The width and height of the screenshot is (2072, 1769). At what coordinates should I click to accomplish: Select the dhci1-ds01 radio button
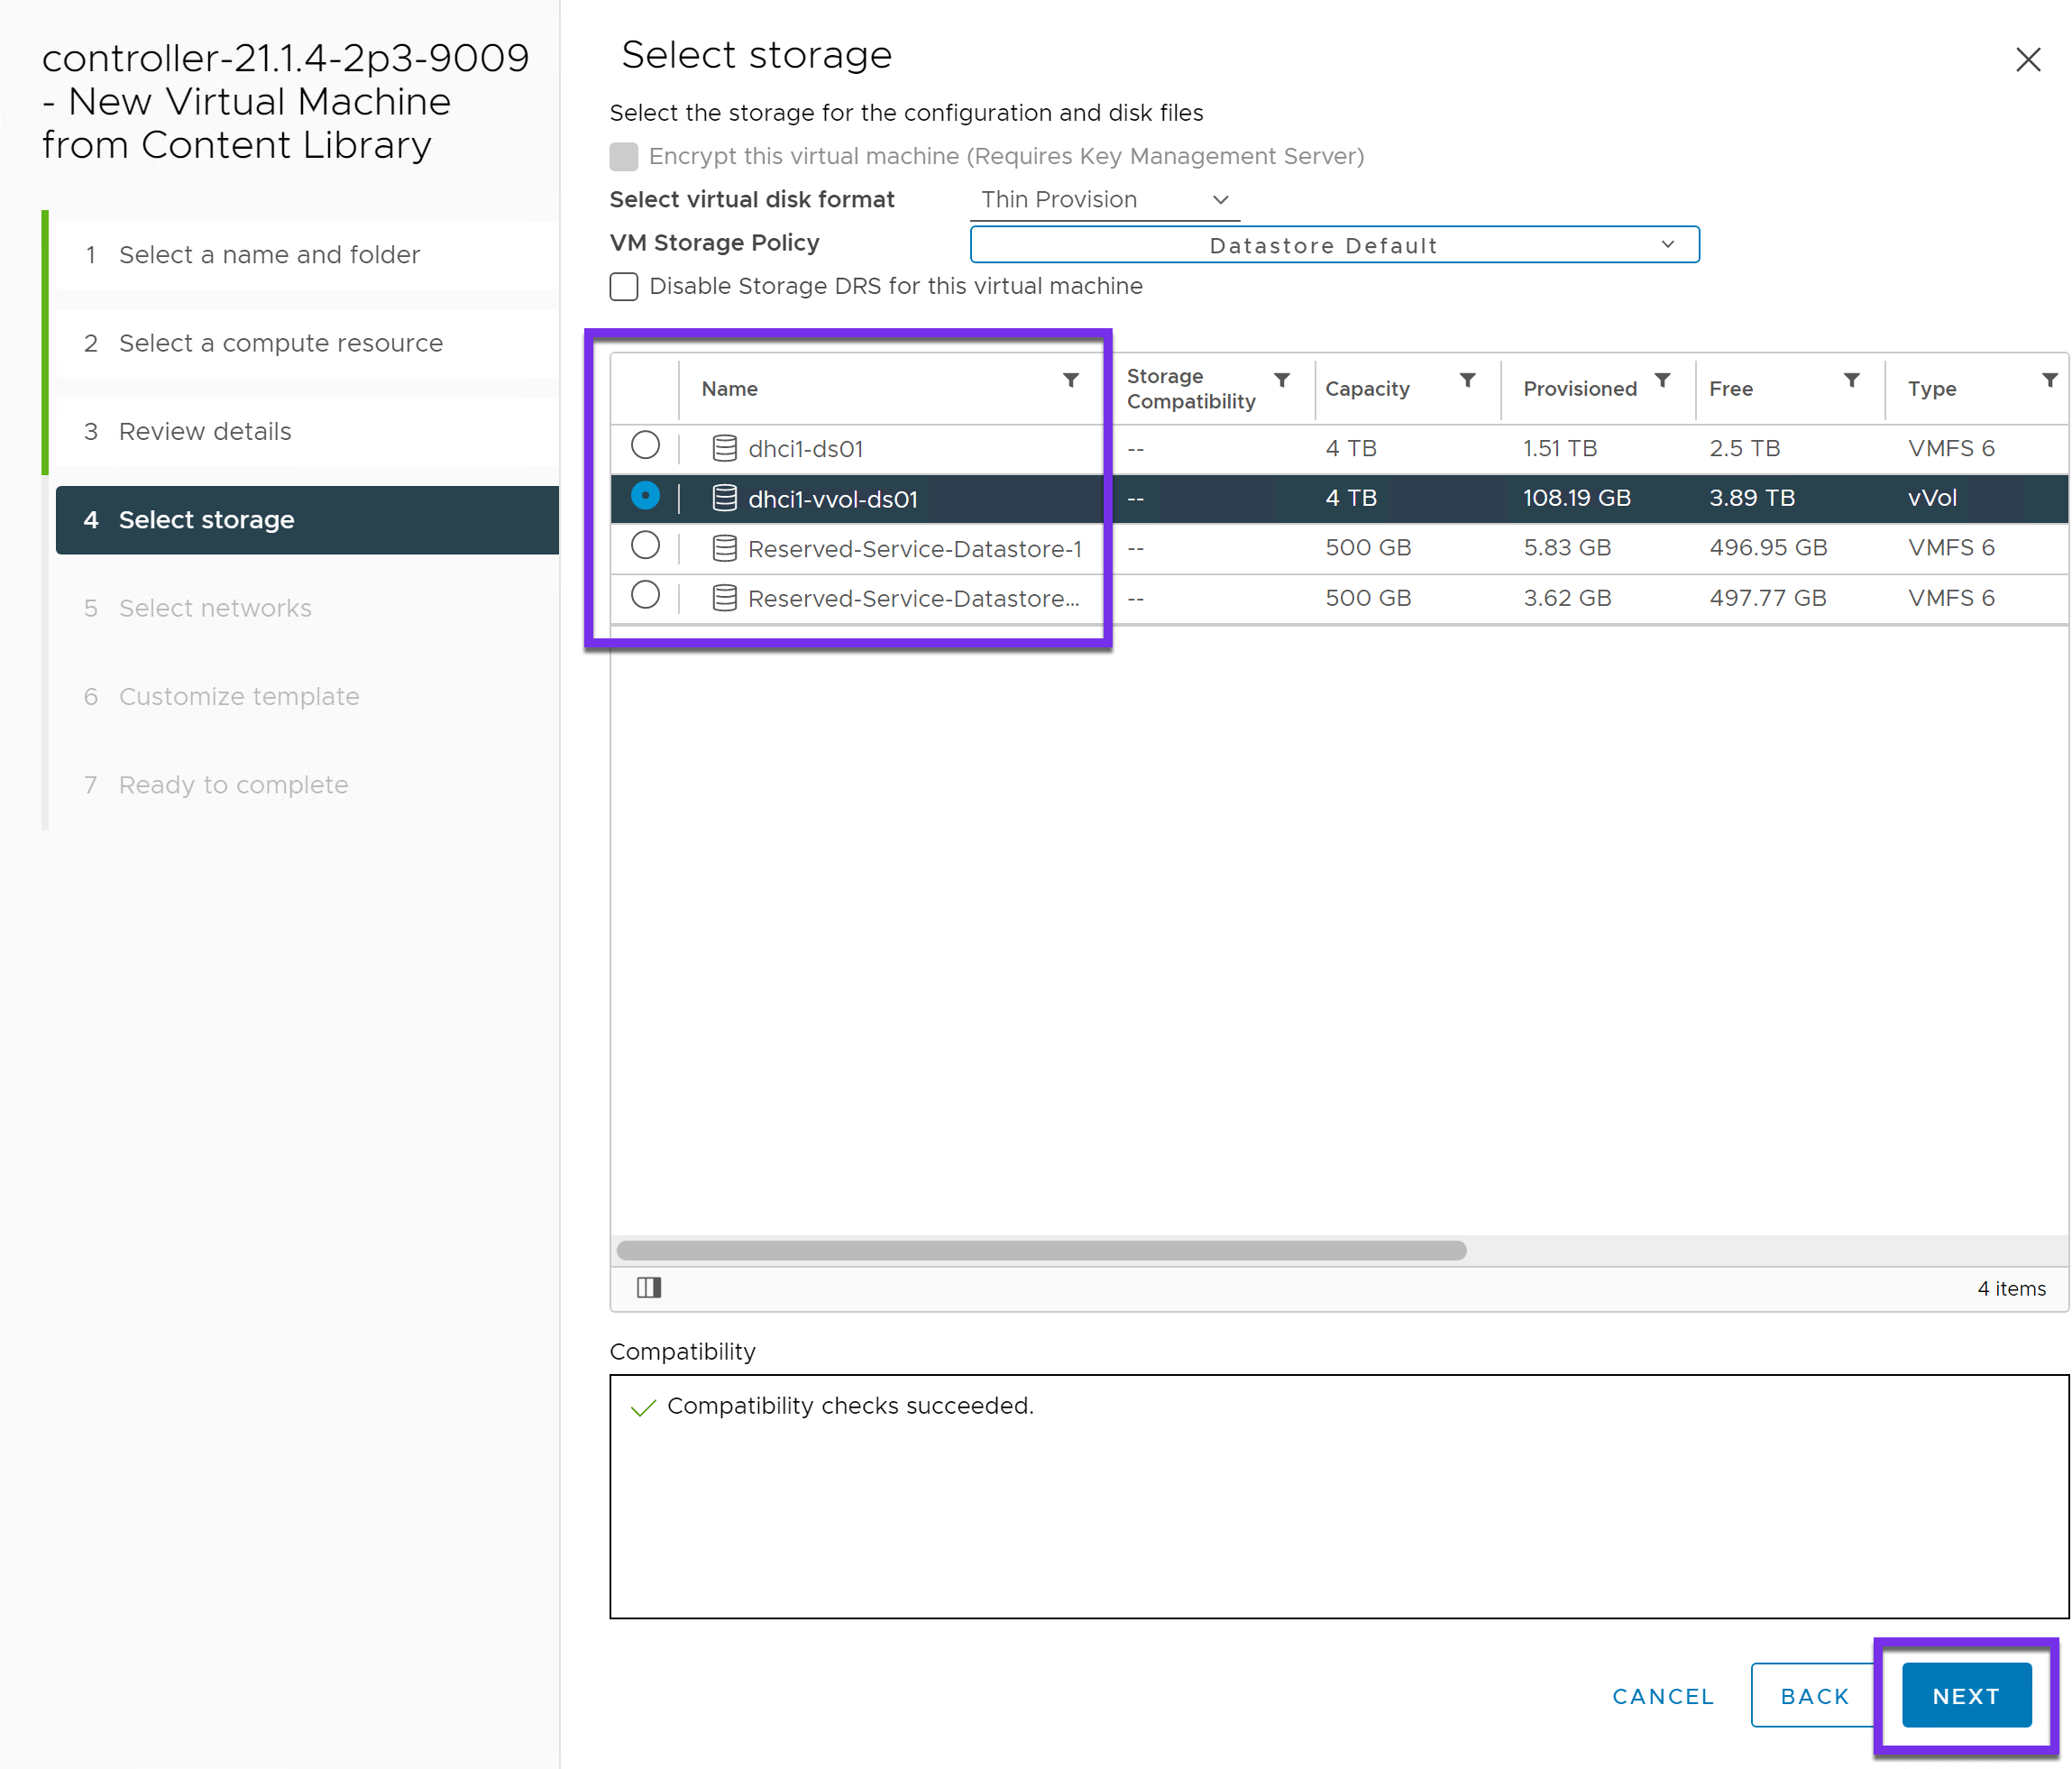coord(645,445)
